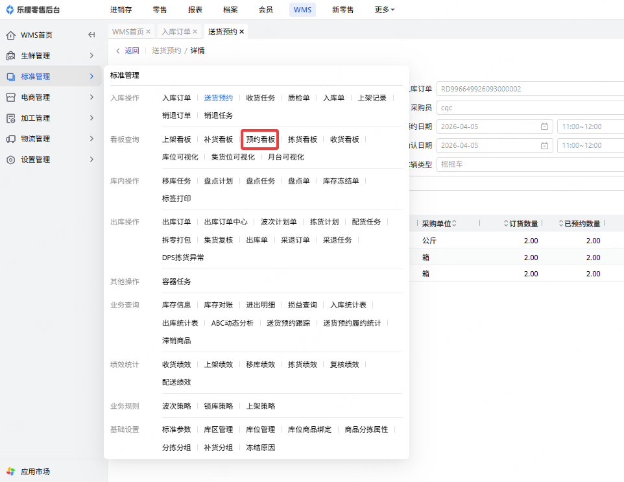Image resolution: width=624 pixels, height=482 pixels.
Task: Click the 物流管理 sidebar icon
Action: point(11,139)
